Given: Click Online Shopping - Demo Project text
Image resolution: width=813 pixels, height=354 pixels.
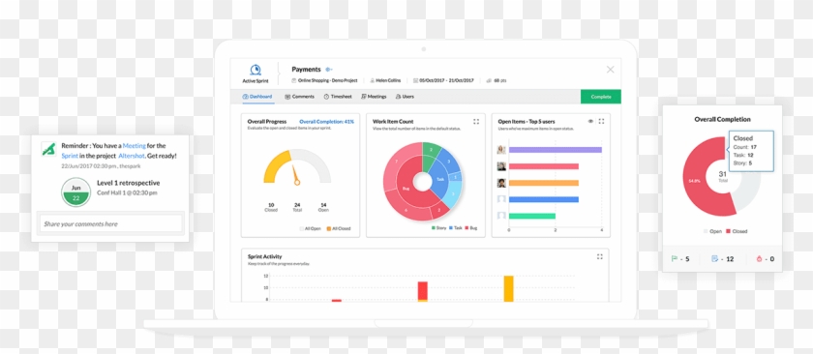Looking at the screenshot, I should click(x=328, y=81).
